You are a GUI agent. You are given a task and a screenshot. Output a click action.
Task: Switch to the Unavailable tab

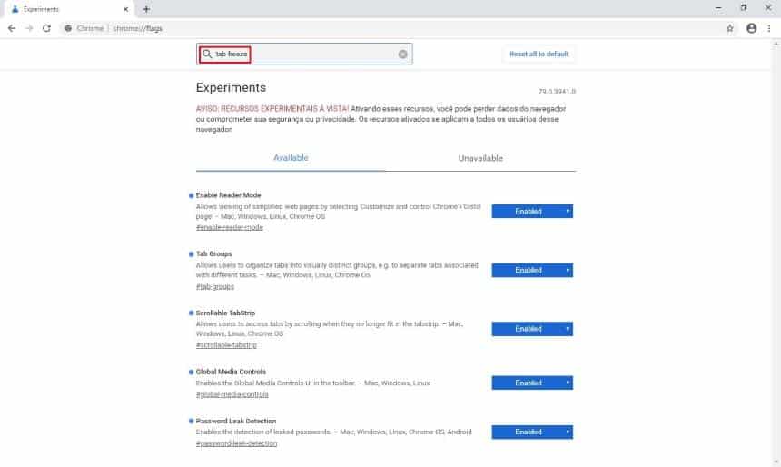pyautogui.click(x=480, y=158)
